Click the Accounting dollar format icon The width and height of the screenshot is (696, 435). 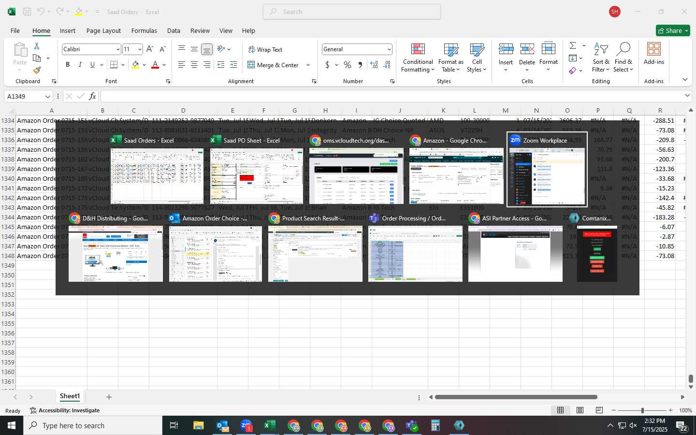pos(327,65)
